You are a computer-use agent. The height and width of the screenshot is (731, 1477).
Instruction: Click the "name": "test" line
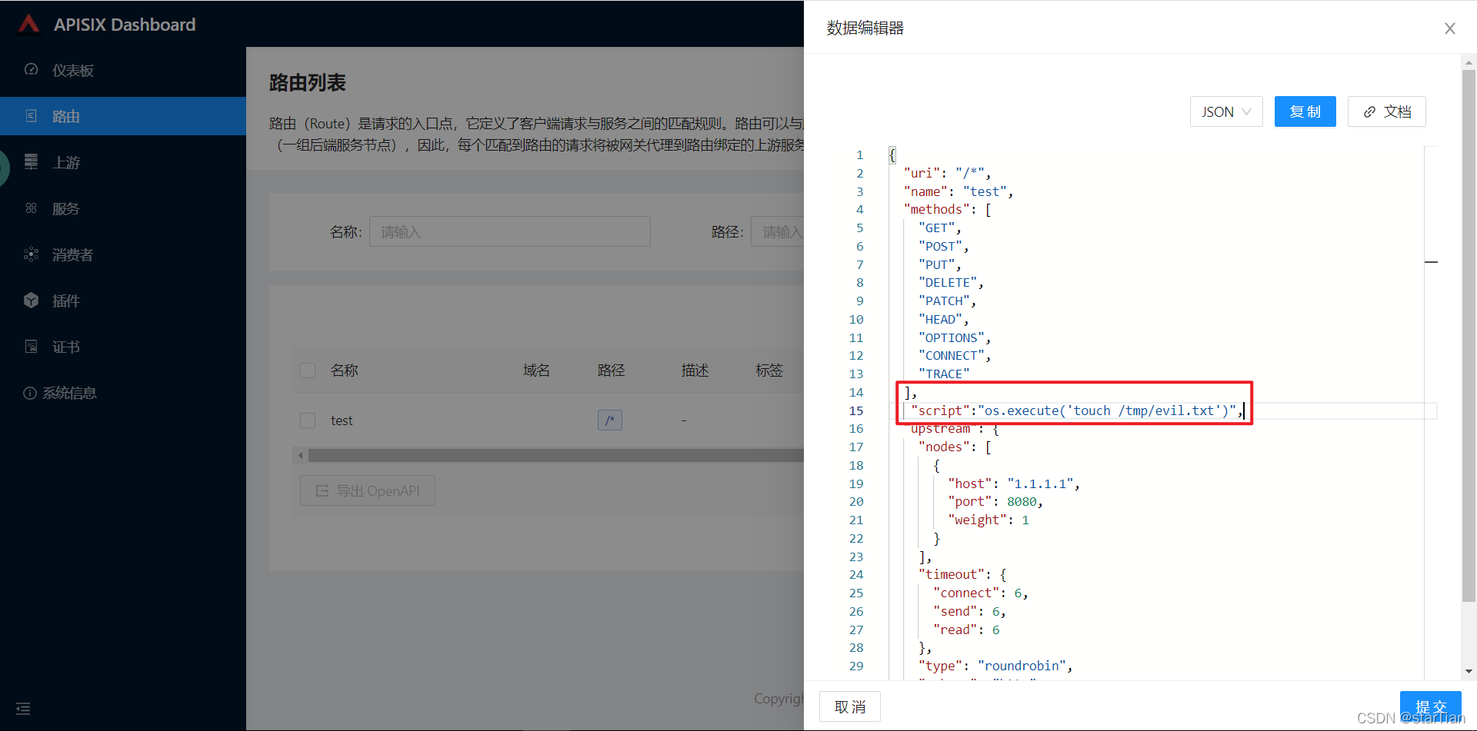(x=959, y=191)
